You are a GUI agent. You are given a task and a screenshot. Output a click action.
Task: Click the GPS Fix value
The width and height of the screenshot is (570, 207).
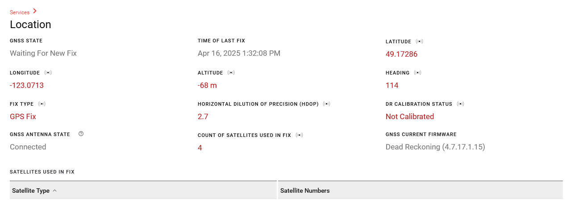(23, 117)
